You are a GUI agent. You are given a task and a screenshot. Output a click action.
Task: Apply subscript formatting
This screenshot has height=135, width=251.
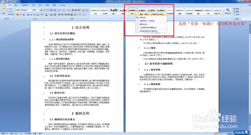pos(31,15)
